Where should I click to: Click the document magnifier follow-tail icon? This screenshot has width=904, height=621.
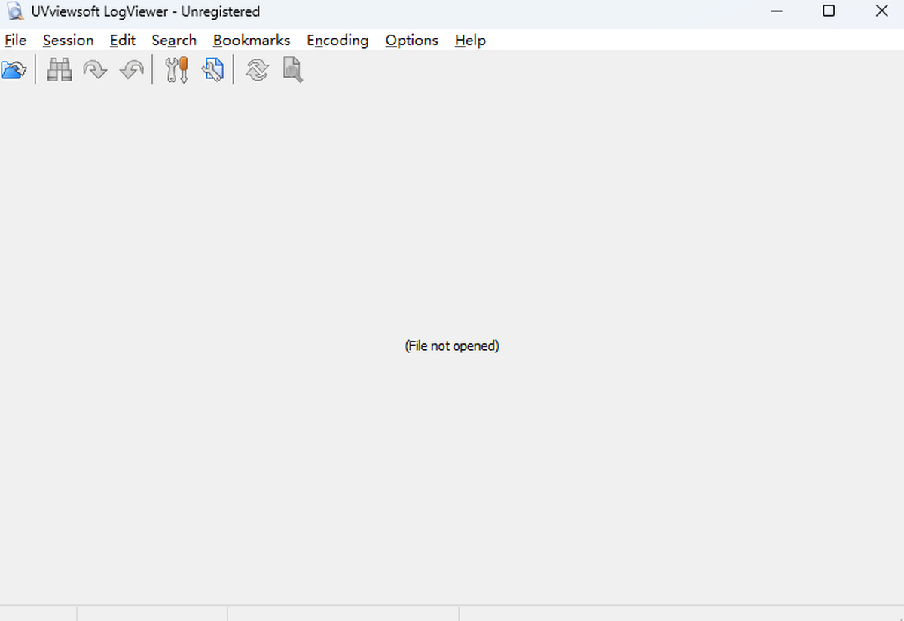point(292,70)
